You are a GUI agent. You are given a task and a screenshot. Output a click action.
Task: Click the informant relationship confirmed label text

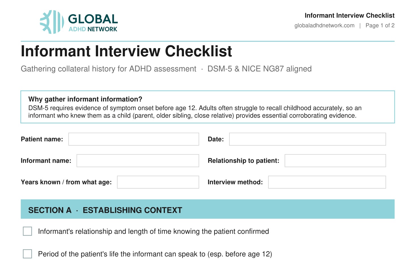(154, 231)
